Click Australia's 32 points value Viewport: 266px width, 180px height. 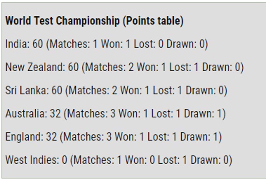pos(55,113)
